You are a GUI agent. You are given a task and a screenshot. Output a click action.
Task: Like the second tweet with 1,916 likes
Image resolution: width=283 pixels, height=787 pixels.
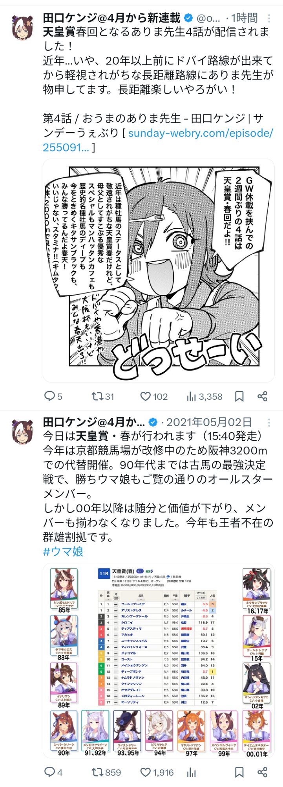click(157, 772)
